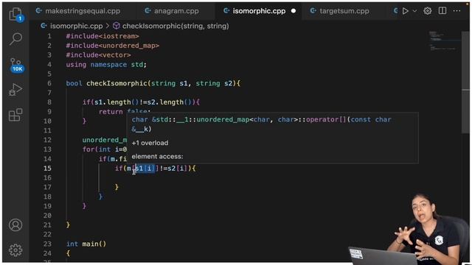Open the More Actions ellipsis menu
The image size is (472, 265).
[x=457, y=11]
